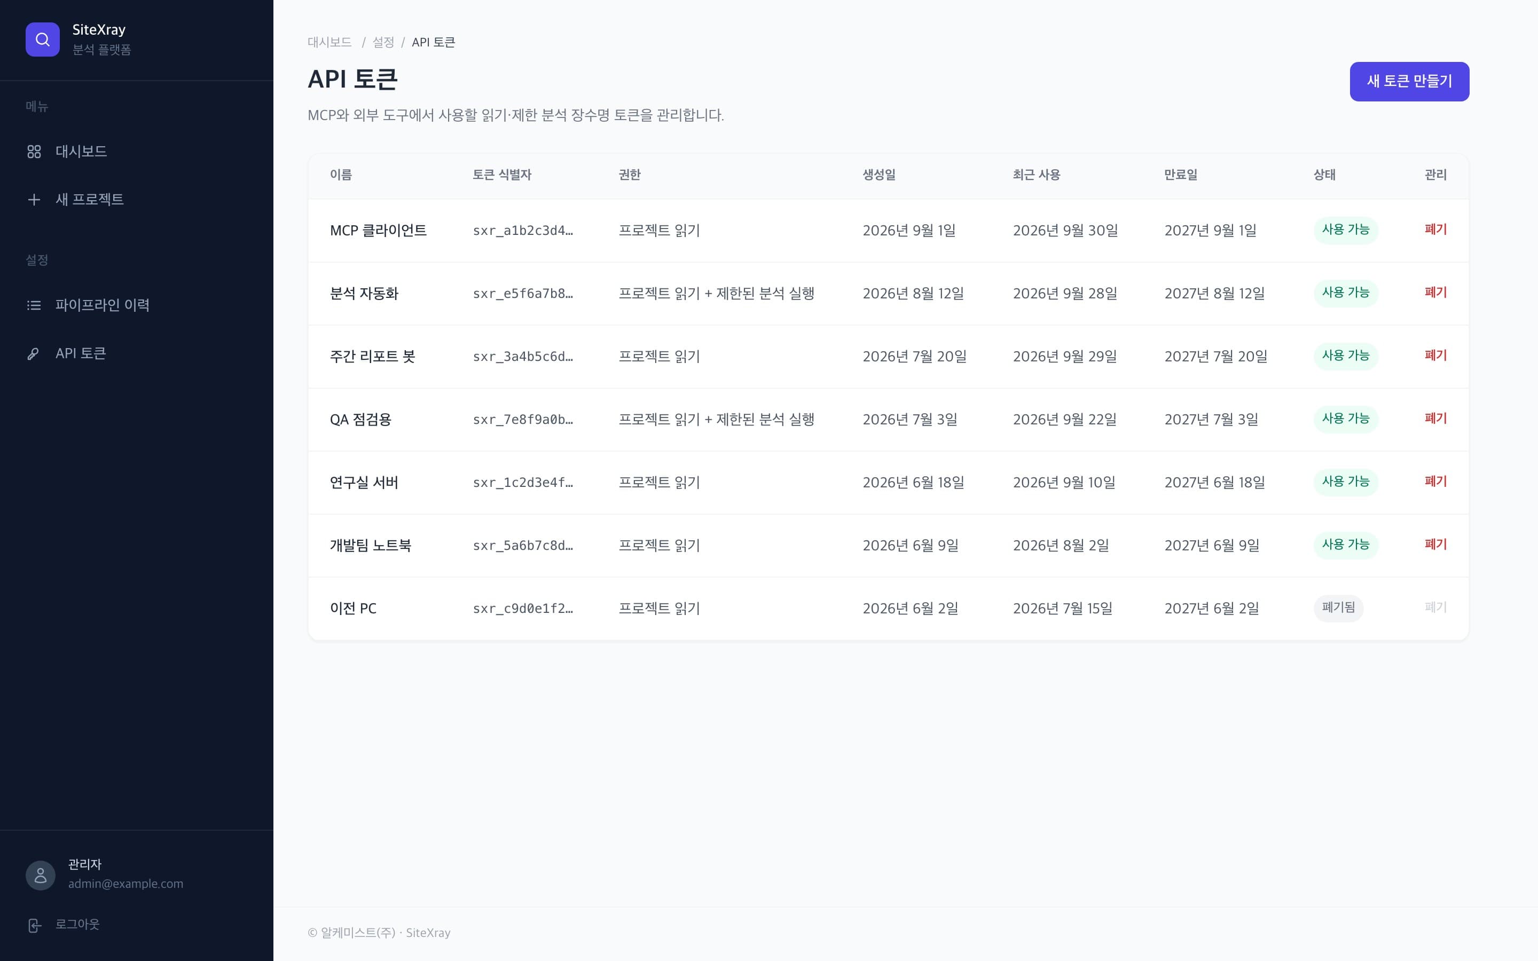Click the disabled 폐기 in 이전 PC row
This screenshot has width=1538, height=961.
click(x=1435, y=607)
